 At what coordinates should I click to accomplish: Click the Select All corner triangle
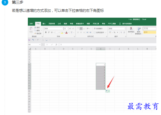pyautogui.click(x=29, y=49)
